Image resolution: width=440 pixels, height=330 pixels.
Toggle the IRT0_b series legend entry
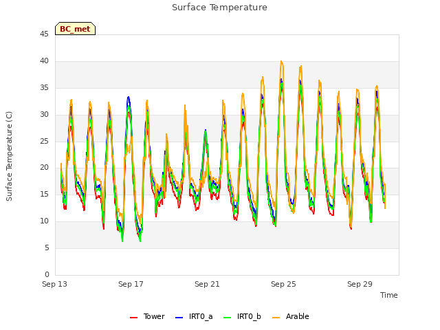(x=242, y=316)
